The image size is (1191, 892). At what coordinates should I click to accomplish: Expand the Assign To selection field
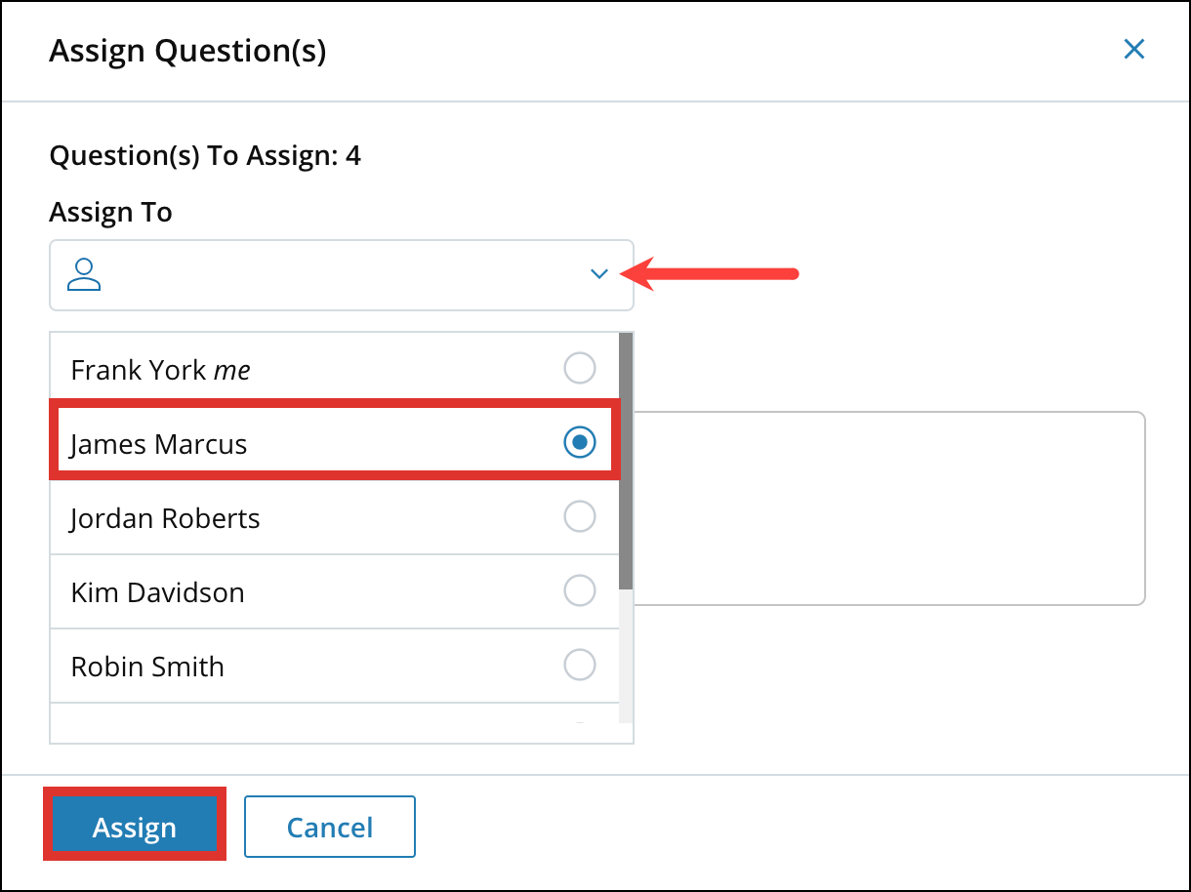[342, 274]
